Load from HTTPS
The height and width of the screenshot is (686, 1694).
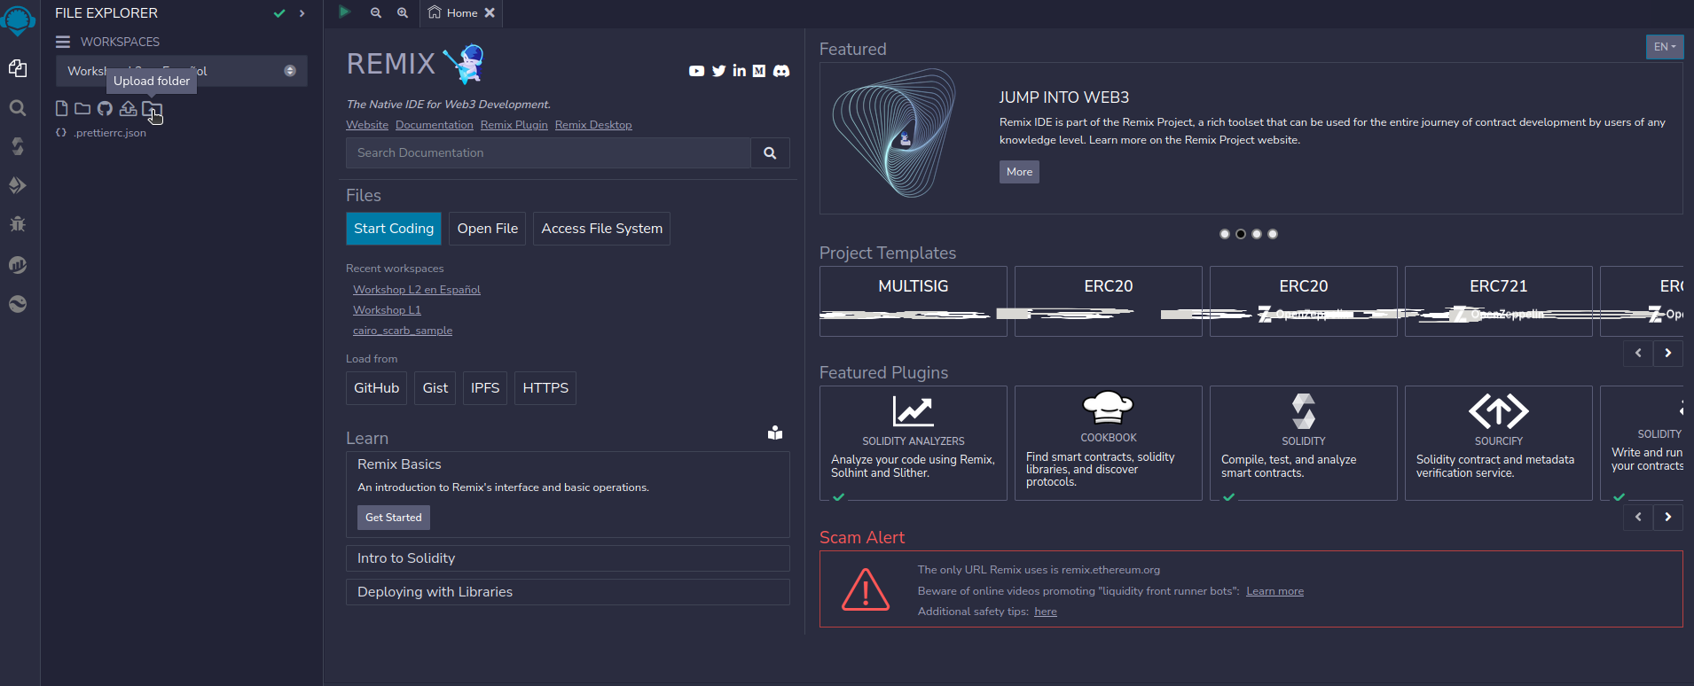[x=545, y=388]
